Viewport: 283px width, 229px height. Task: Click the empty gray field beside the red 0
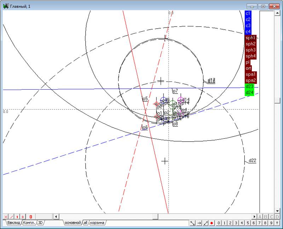coord(44,217)
